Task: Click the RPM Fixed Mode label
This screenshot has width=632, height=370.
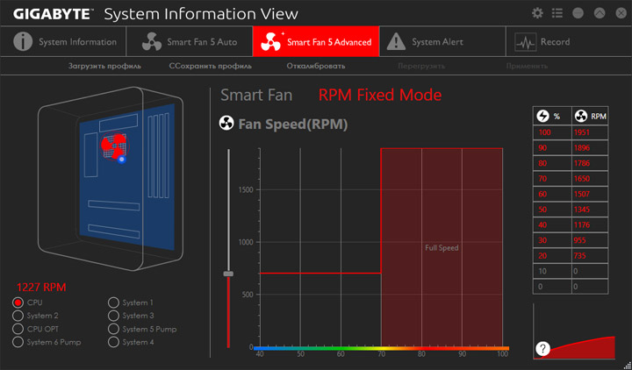Action: point(380,95)
